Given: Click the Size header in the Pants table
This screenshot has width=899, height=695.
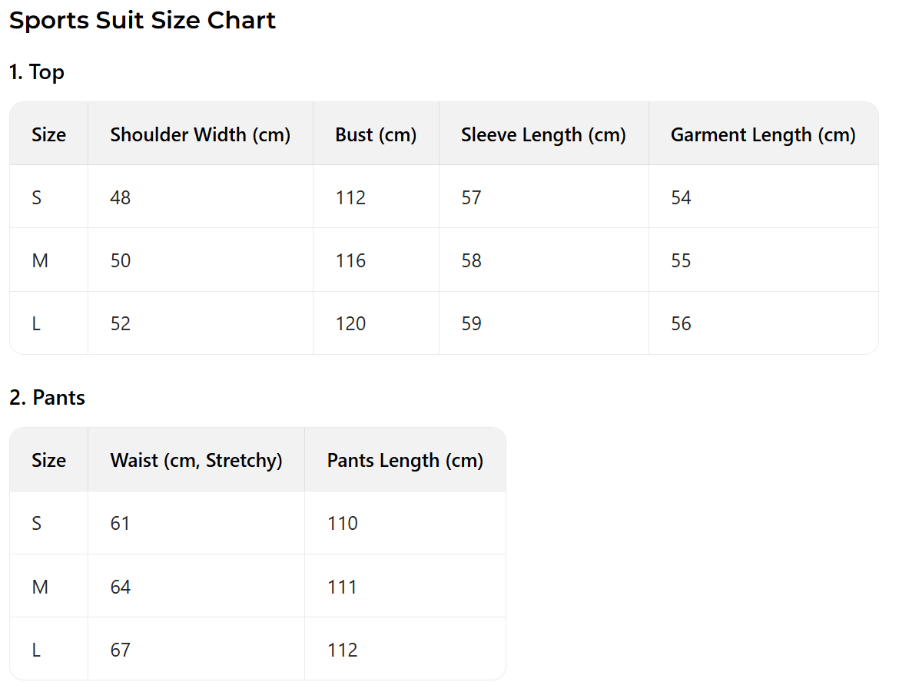Looking at the screenshot, I should [x=48, y=460].
